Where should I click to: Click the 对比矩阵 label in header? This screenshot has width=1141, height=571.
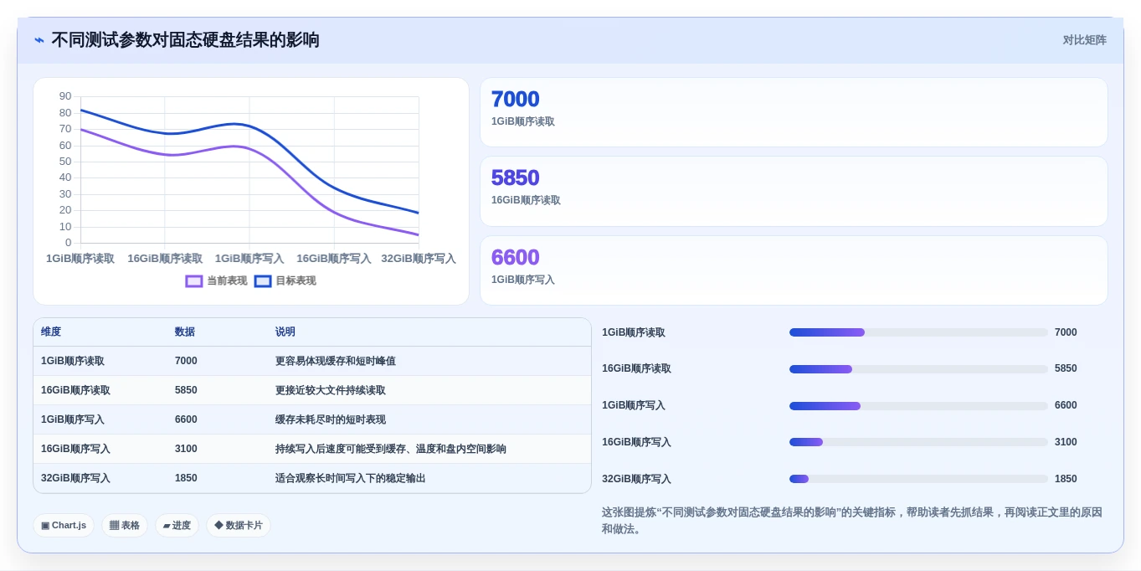coord(1085,40)
